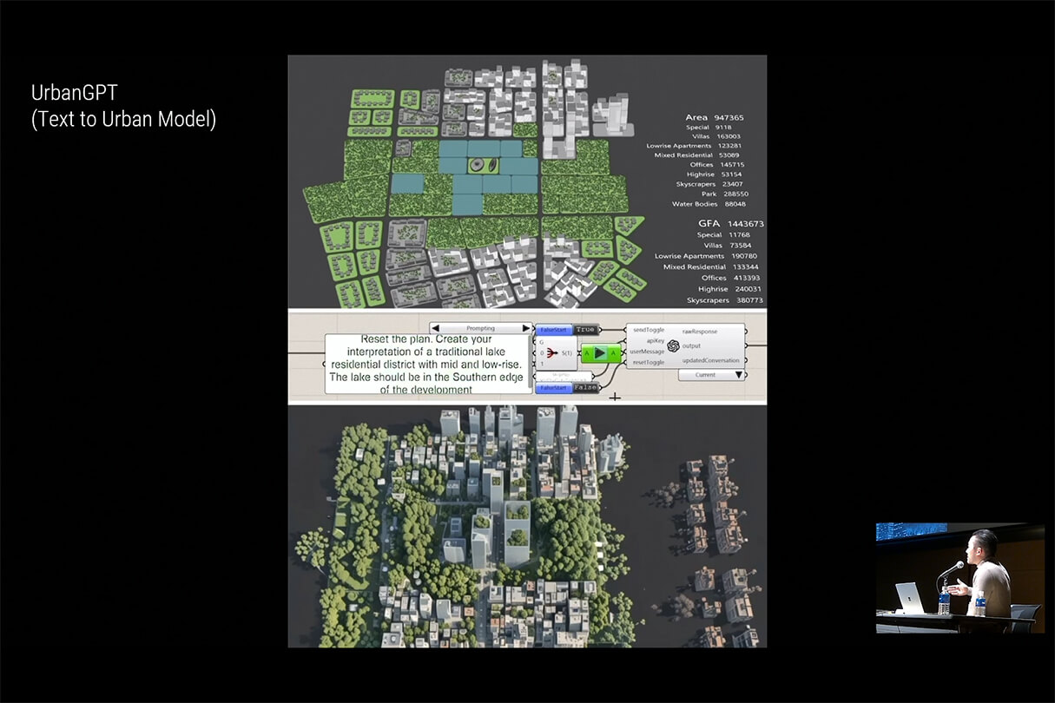
Task: Click the green play trigger component
Action: pos(599,353)
